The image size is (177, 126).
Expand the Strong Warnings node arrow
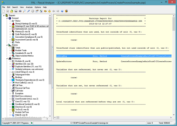point(10,24)
